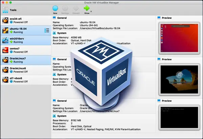Click the first System section heading

point(62,33)
